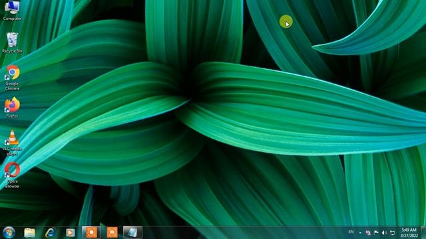Open the clock showing 3/27/2022
The image size is (426, 239).
pyautogui.click(x=409, y=233)
